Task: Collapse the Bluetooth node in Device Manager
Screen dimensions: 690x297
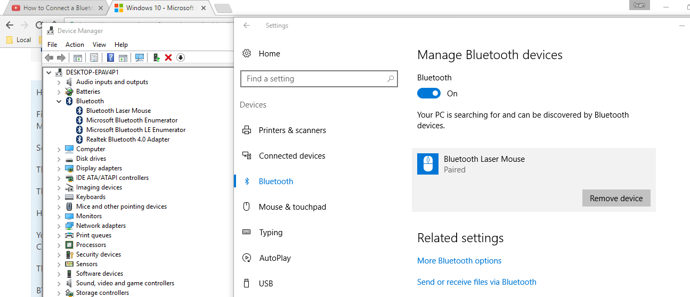Action: pyautogui.click(x=59, y=101)
